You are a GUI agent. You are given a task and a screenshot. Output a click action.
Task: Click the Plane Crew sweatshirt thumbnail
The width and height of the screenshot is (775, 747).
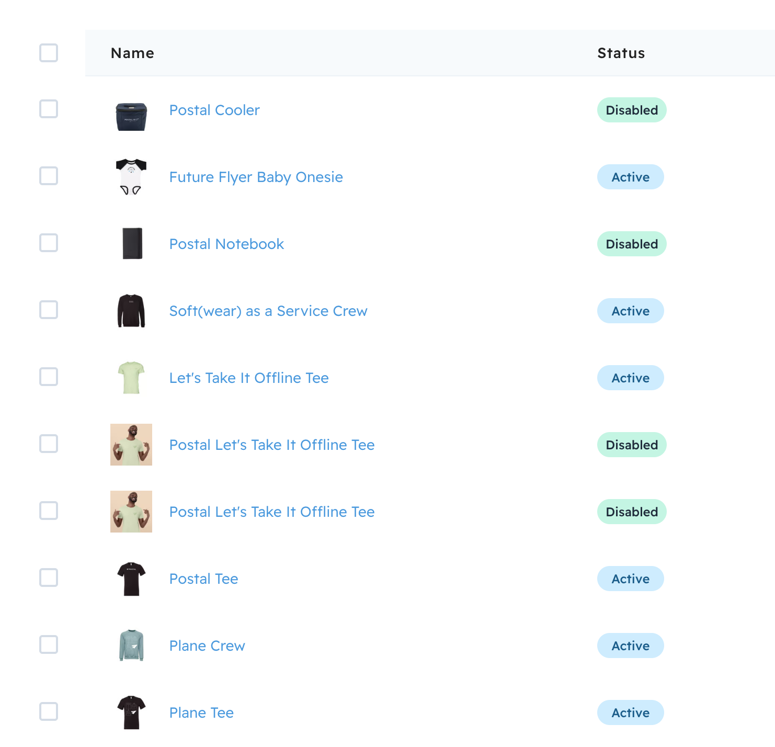coord(131,646)
